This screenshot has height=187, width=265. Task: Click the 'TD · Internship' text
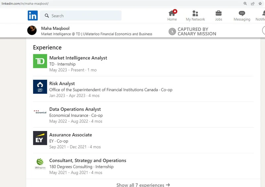click(62, 64)
